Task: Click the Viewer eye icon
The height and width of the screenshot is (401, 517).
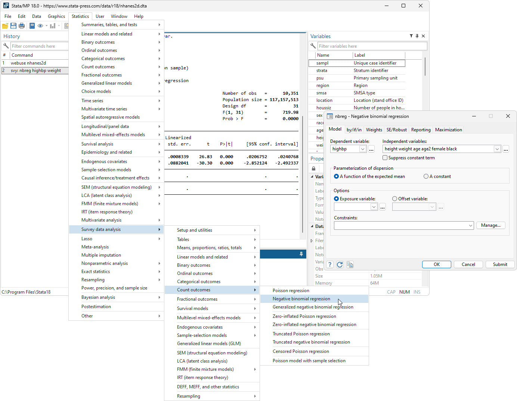Action: click(40, 26)
